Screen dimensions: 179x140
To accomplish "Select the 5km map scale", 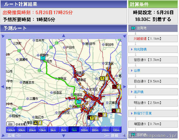I will point(53,130).
